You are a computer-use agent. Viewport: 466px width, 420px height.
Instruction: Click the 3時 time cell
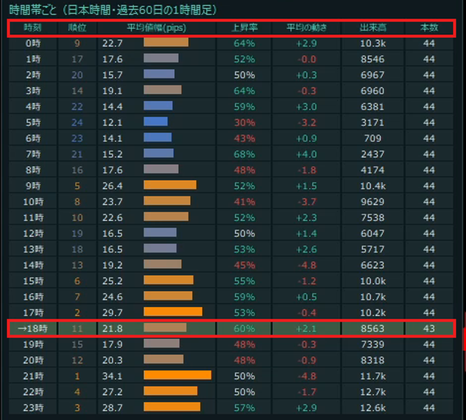coord(33,90)
